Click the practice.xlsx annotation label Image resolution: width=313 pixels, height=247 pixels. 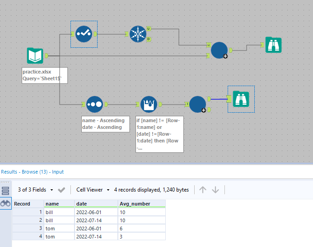pos(45,75)
